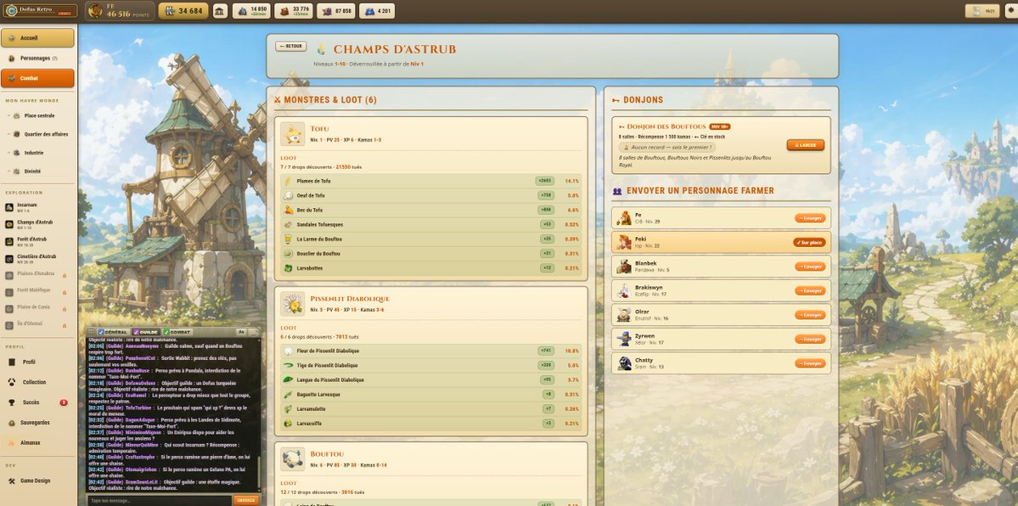Click the 14 850 resource counter
This screenshot has width=1018, height=506.
[251, 11]
